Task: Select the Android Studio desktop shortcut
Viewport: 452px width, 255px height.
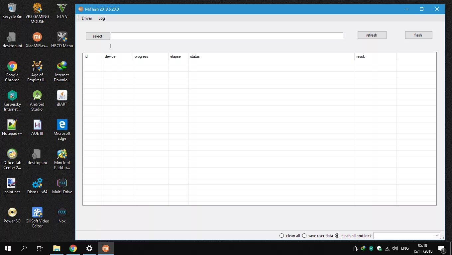Action: (x=37, y=101)
